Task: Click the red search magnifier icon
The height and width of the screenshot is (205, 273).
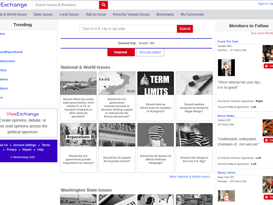Action: point(103,5)
